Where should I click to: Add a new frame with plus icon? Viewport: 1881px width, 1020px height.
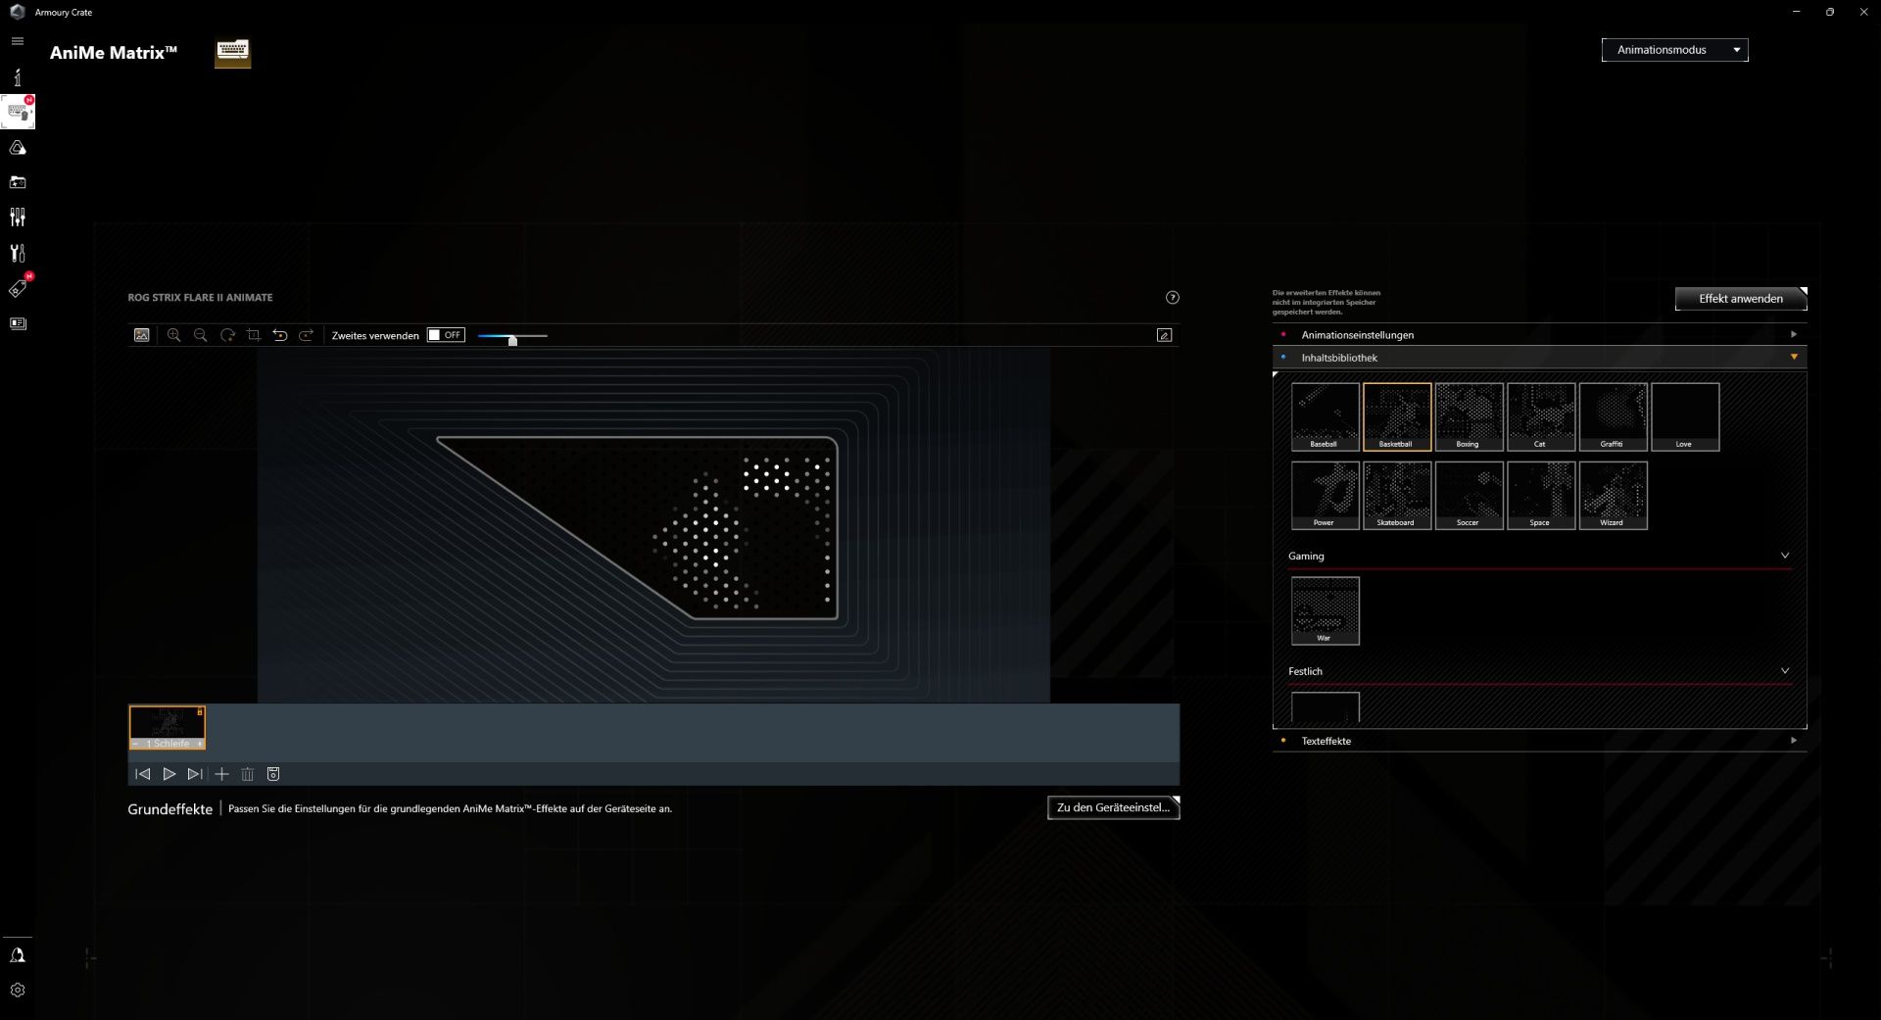click(221, 774)
